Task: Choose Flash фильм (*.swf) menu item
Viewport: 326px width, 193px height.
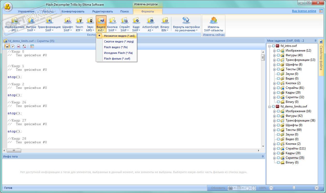Action: tap(116, 59)
